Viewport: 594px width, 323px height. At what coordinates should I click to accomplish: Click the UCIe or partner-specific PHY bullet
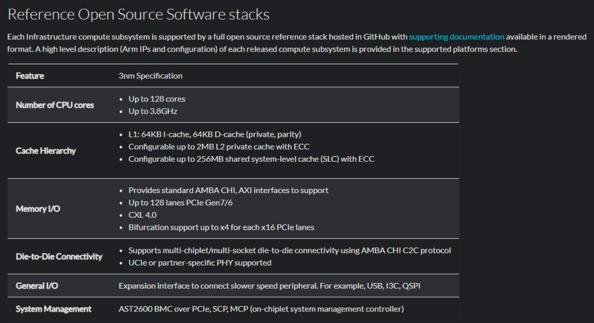(x=200, y=263)
